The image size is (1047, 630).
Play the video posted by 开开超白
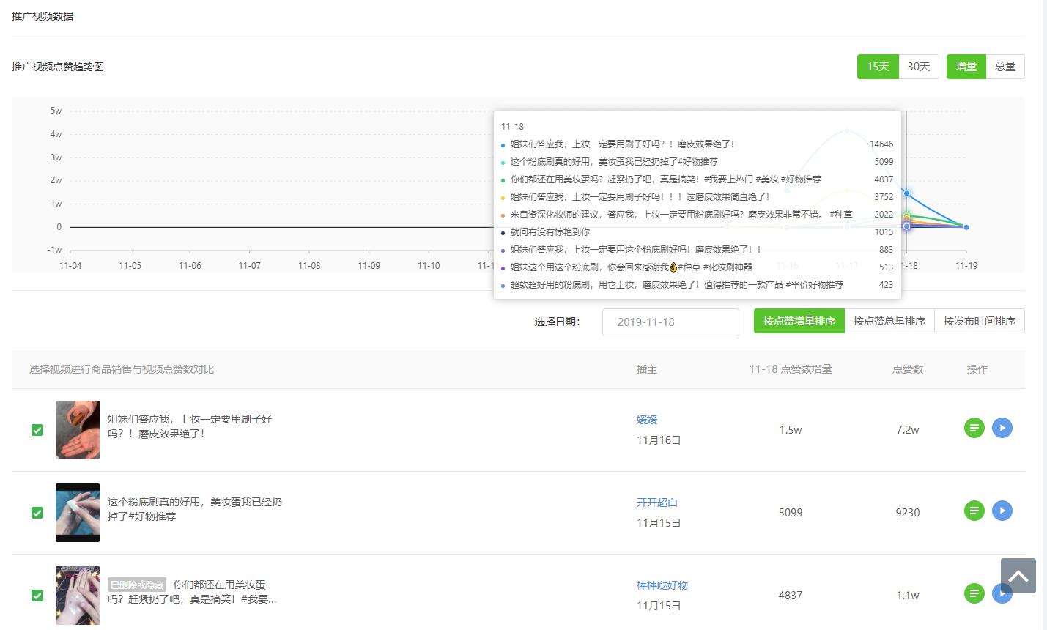pyautogui.click(x=1002, y=511)
